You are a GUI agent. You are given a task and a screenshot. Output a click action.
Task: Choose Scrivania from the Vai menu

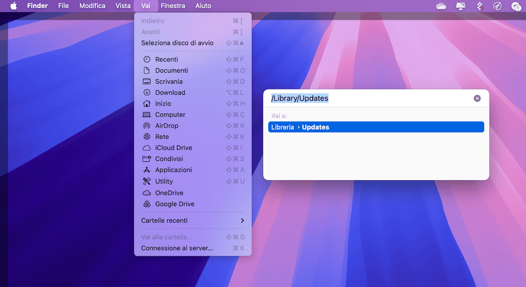193,81
